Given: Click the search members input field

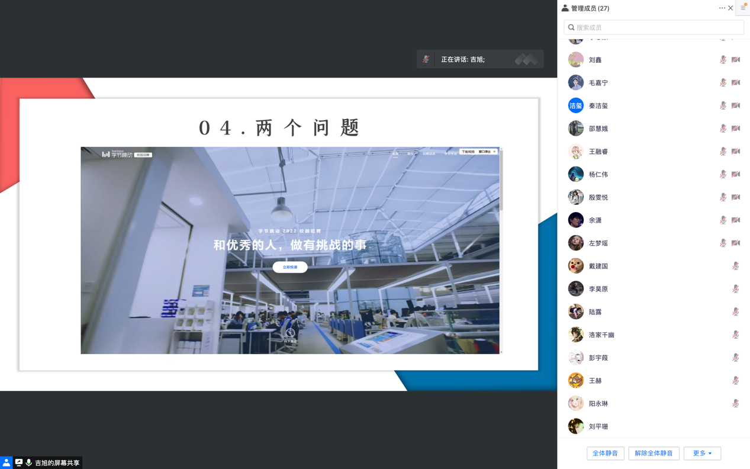Looking at the screenshot, I should coord(654,27).
